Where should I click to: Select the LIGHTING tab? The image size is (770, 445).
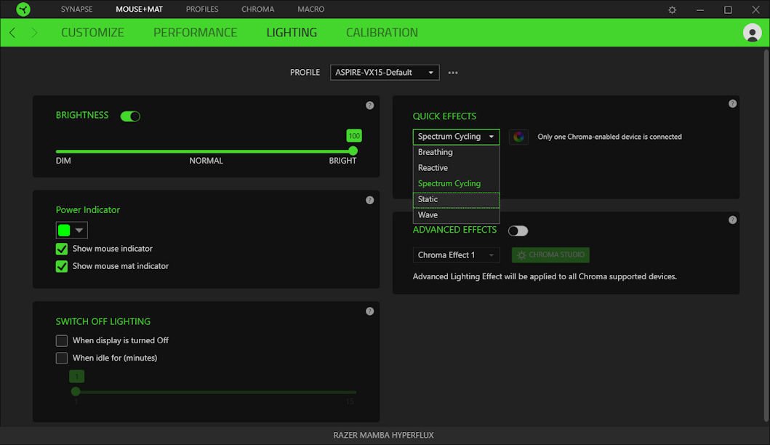pyautogui.click(x=292, y=33)
